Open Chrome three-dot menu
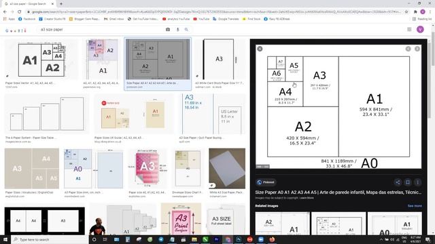This screenshot has width=435, height=244. (x=430, y=12)
